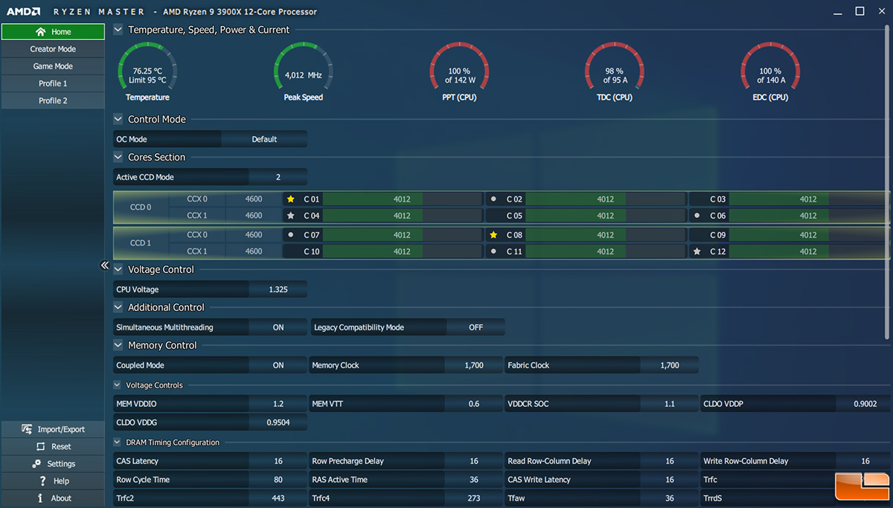893x508 pixels.
Task: Click the CCD 0 group label
Action: pos(141,208)
